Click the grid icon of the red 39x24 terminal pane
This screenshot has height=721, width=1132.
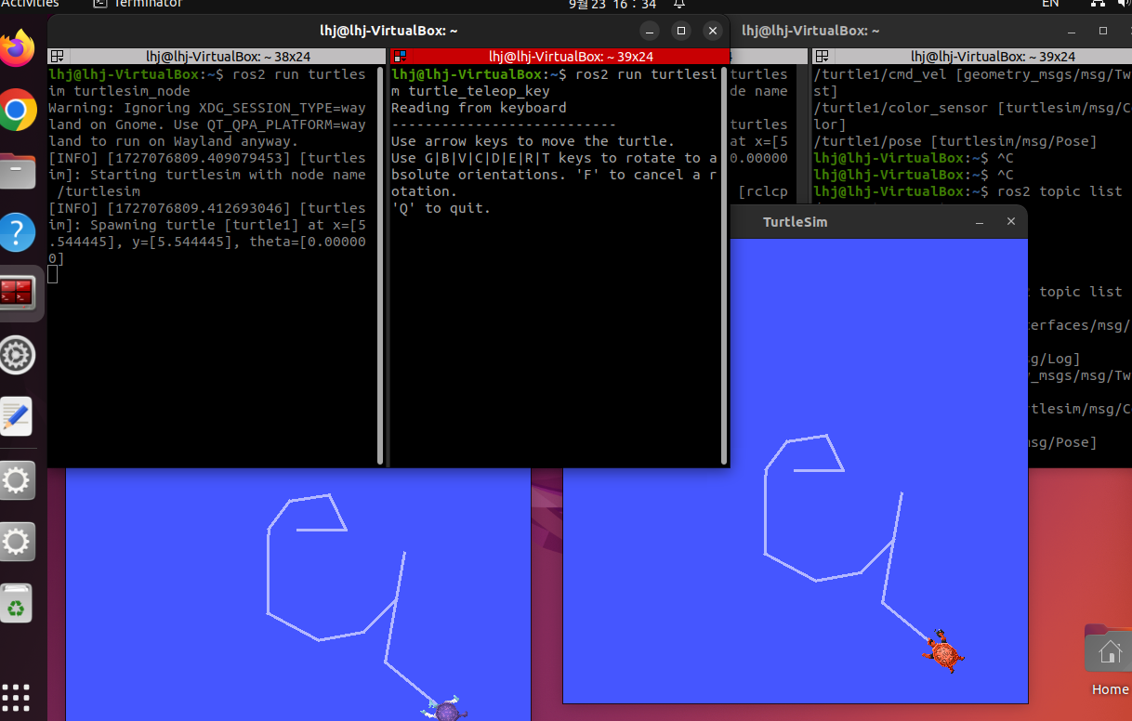400,57
